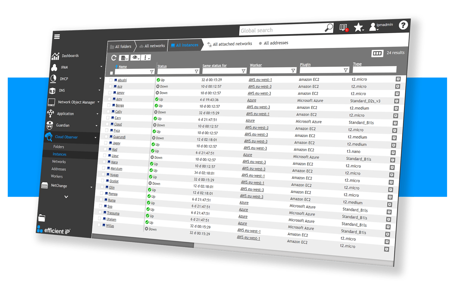Click the hamburger menu icon
455x282 pixels.
coord(57,37)
